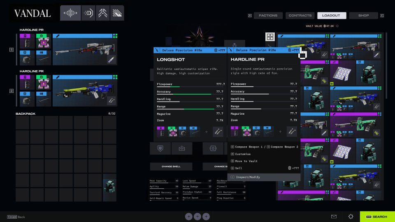Select the purple magazine mod on weapon slot 1

27,41
